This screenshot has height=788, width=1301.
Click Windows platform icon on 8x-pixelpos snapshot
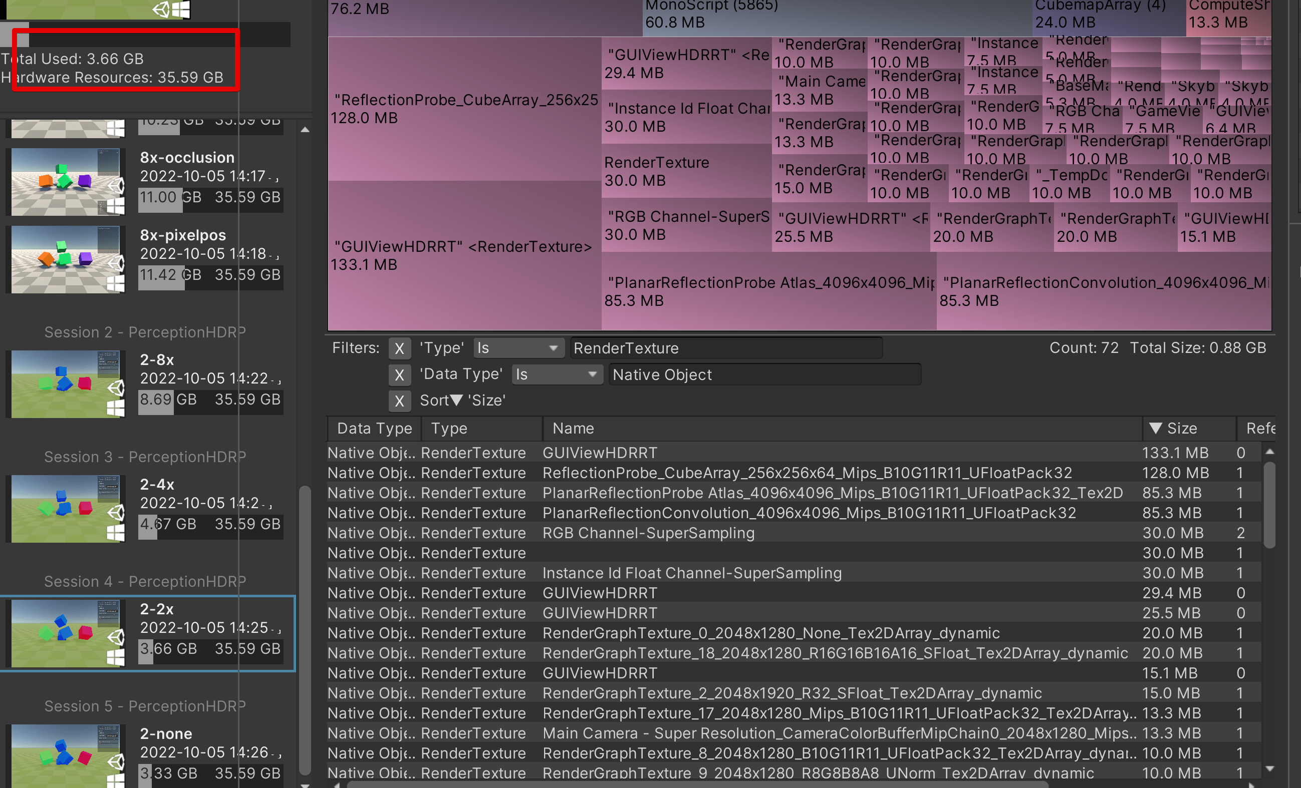[x=116, y=284]
